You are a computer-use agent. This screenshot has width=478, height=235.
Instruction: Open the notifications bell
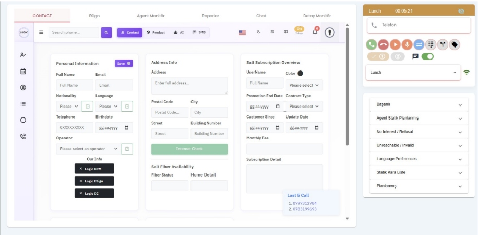point(315,32)
